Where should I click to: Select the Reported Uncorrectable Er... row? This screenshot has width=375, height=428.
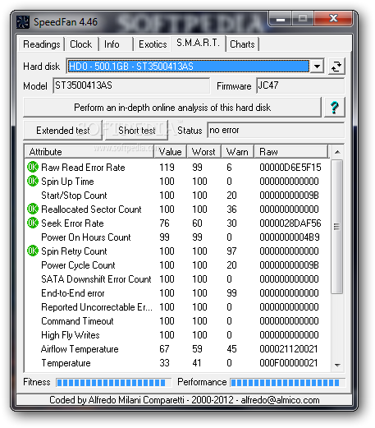177,307
